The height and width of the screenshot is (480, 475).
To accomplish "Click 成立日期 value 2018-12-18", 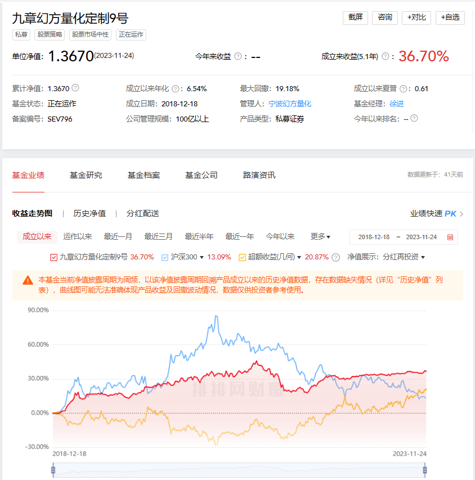I will (x=180, y=104).
